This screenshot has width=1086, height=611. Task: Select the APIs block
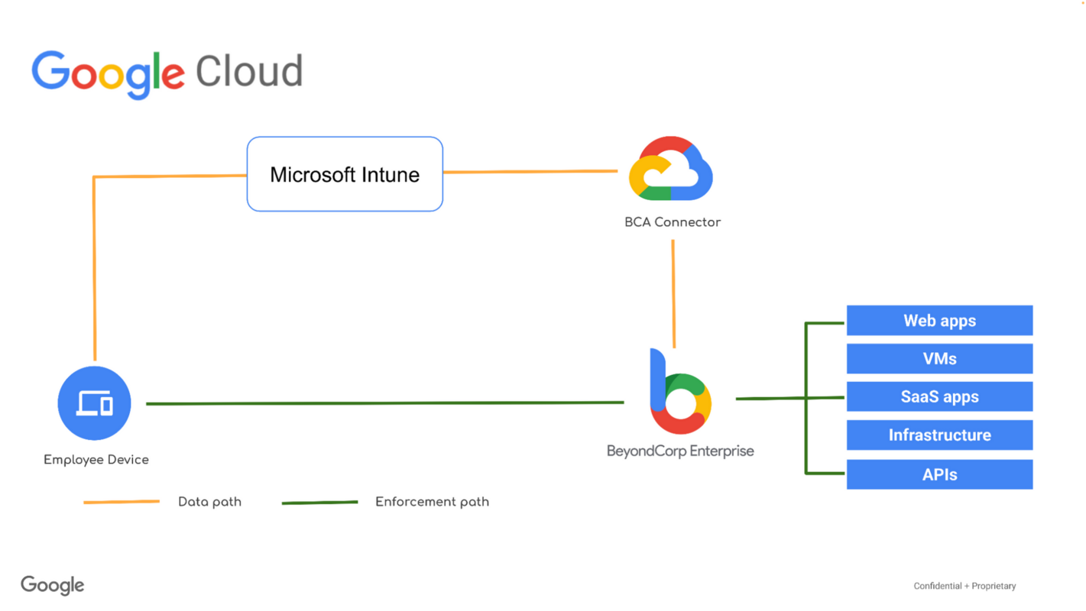pos(939,474)
